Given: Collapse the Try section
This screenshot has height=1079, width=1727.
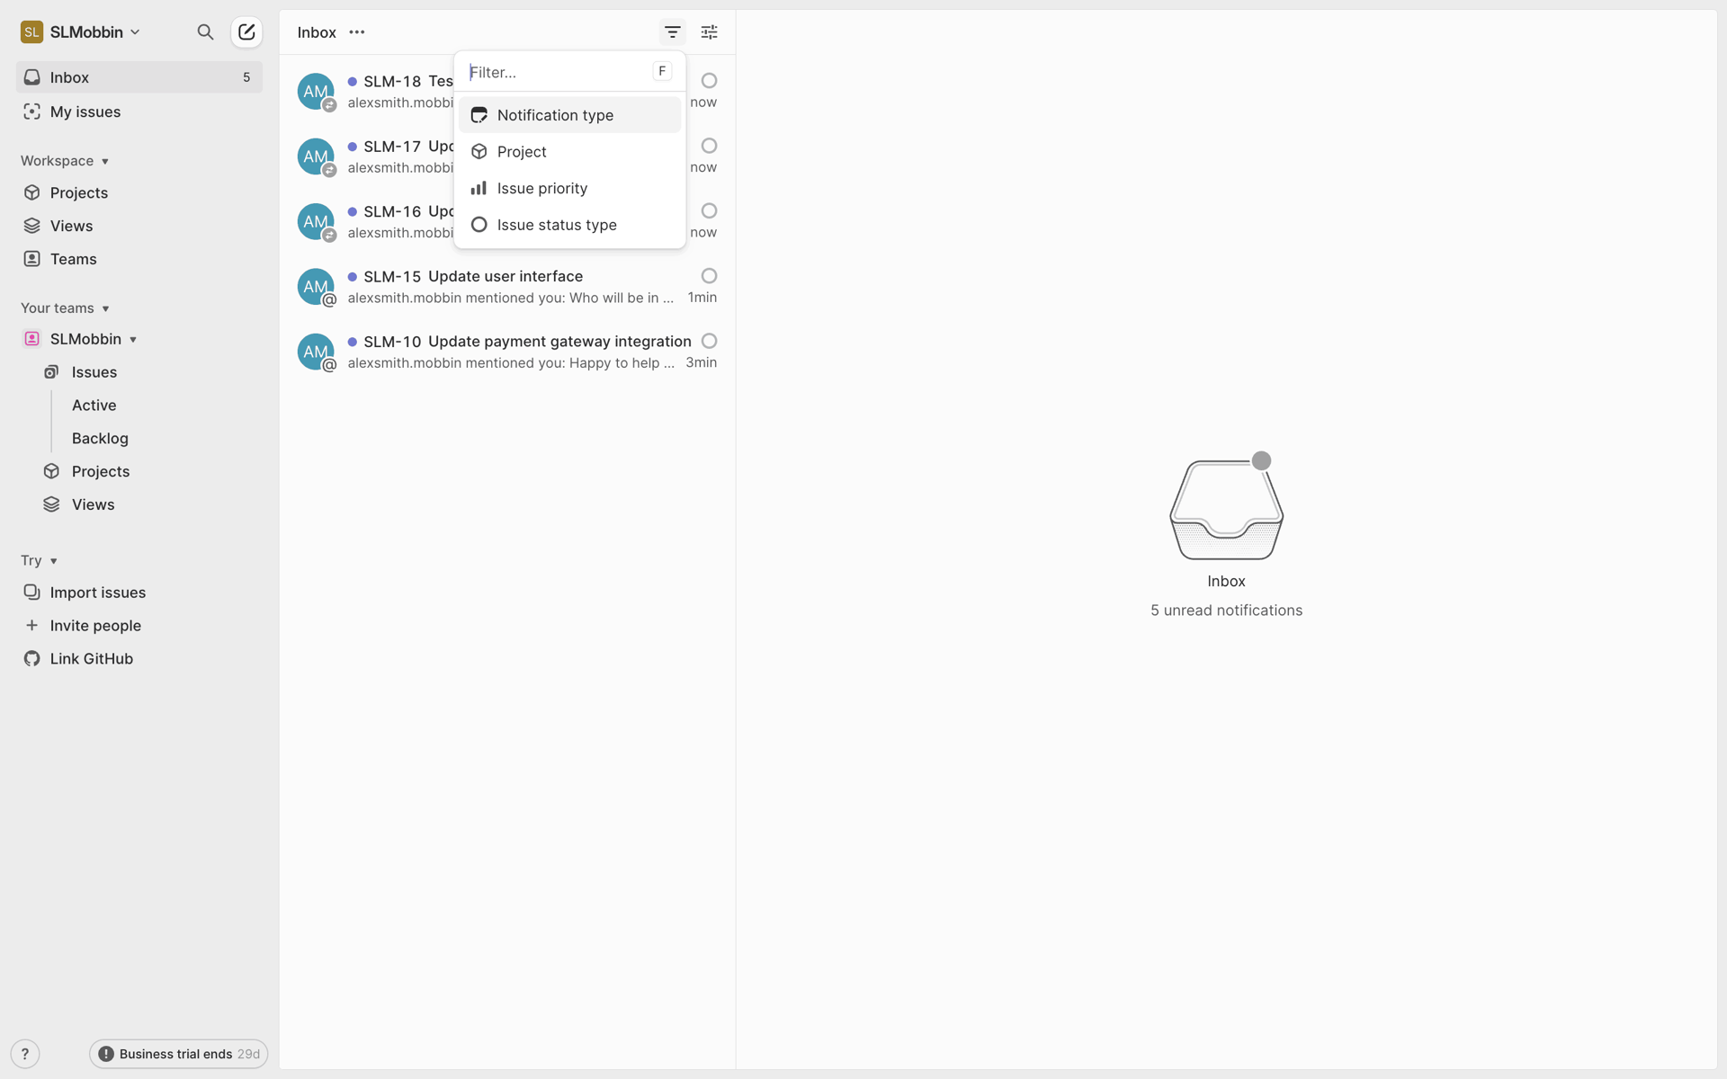Looking at the screenshot, I should tap(40, 561).
